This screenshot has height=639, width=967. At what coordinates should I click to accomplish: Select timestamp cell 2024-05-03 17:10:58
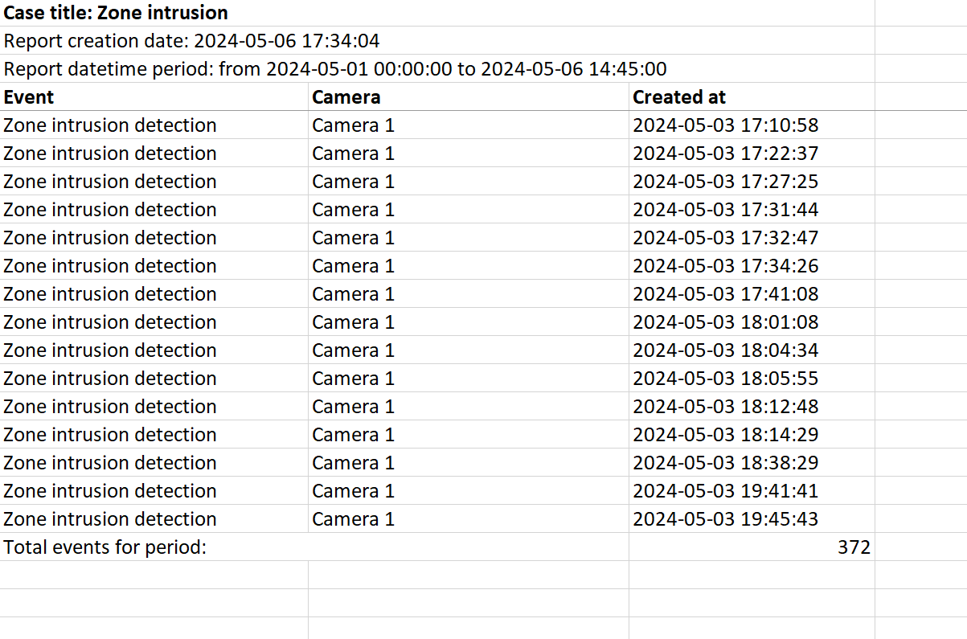click(725, 125)
